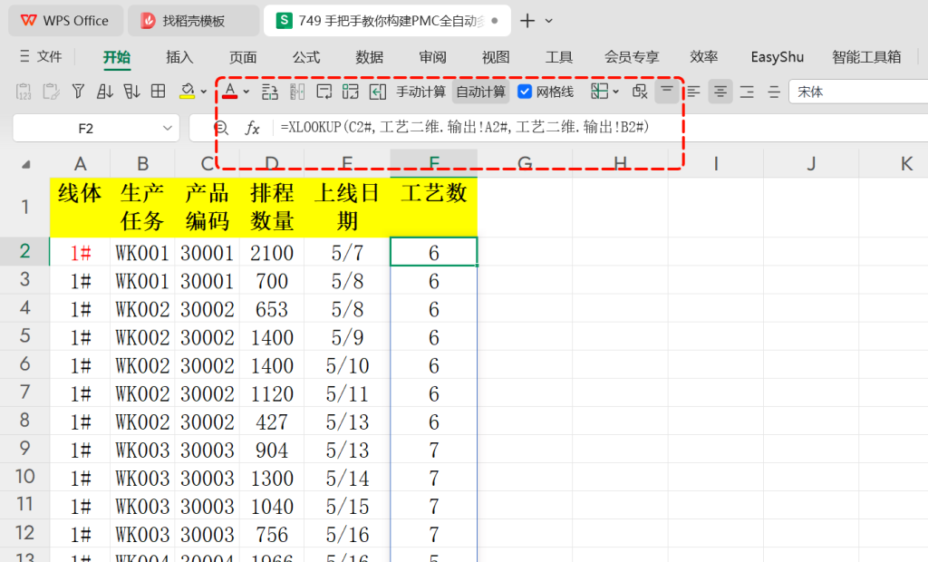Open the WPS Office home tab

[65, 21]
